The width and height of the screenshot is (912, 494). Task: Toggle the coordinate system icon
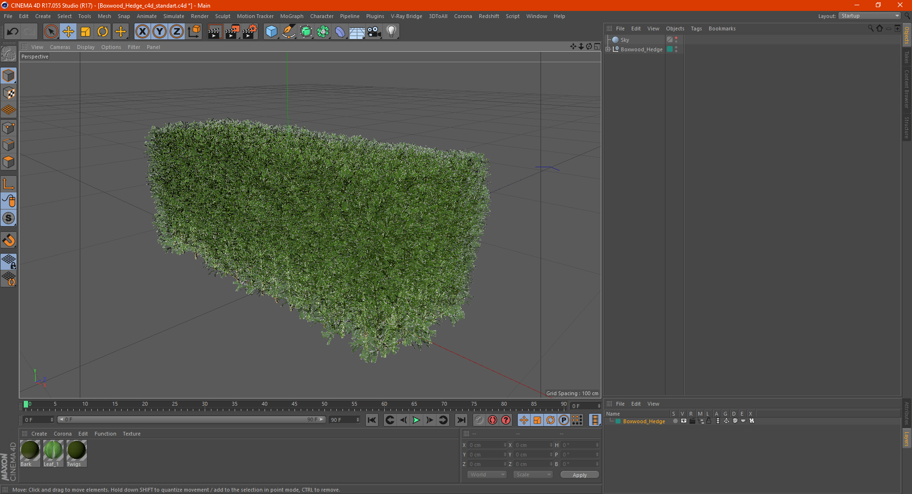click(x=194, y=32)
